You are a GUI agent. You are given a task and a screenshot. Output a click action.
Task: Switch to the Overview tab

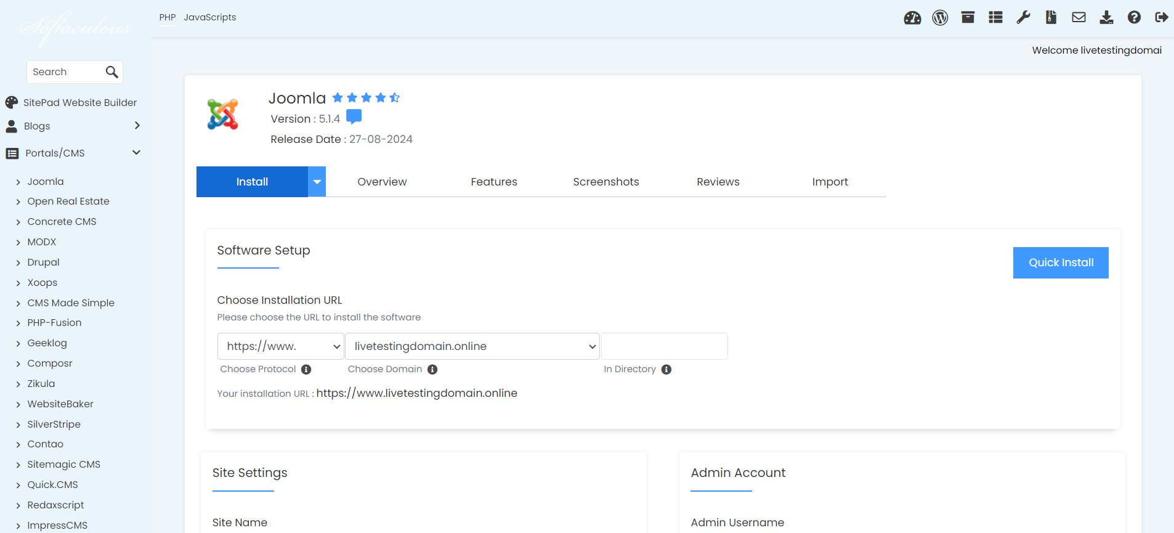point(382,182)
